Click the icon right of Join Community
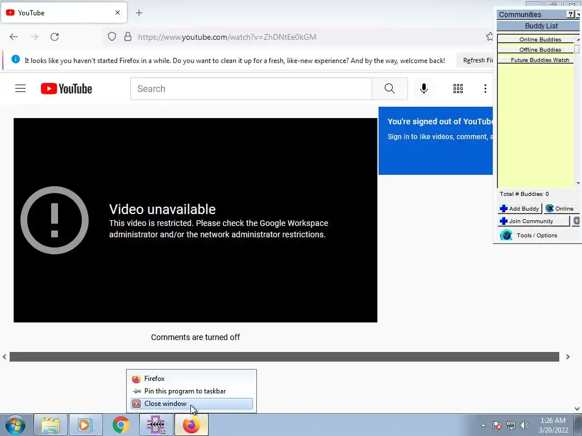 coord(576,221)
